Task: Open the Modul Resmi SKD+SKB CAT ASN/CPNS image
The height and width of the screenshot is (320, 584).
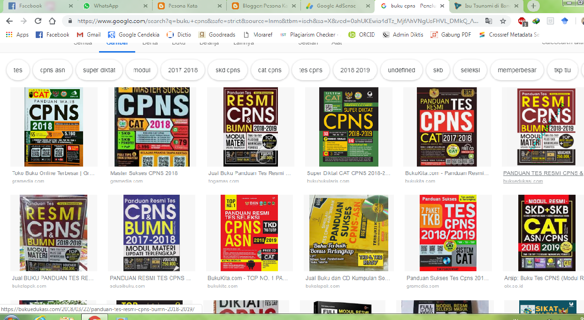Action: [x=547, y=233]
